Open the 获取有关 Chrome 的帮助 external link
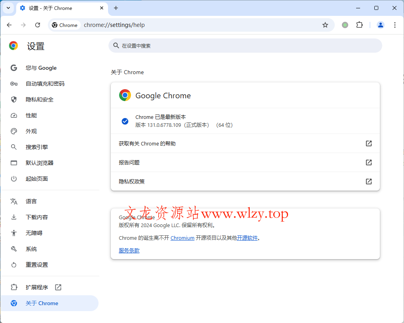Viewport: 404px width, 323px height. pyautogui.click(x=368, y=143)
